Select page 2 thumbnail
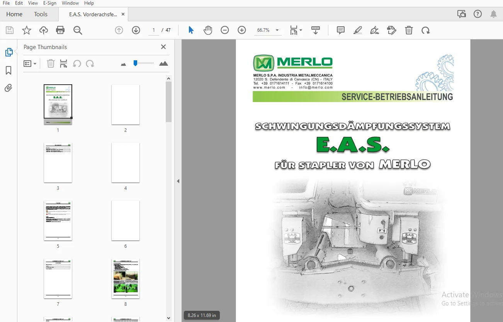 (126, 104)
